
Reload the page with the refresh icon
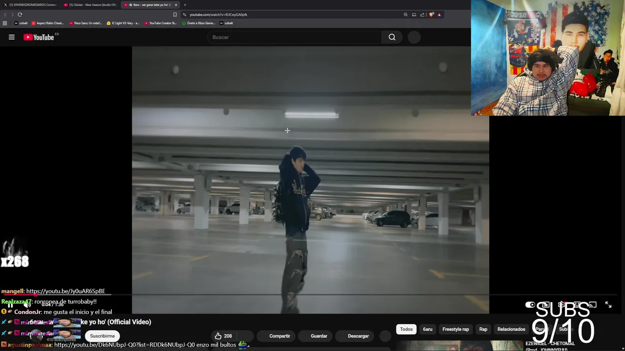tap(20, 15)
